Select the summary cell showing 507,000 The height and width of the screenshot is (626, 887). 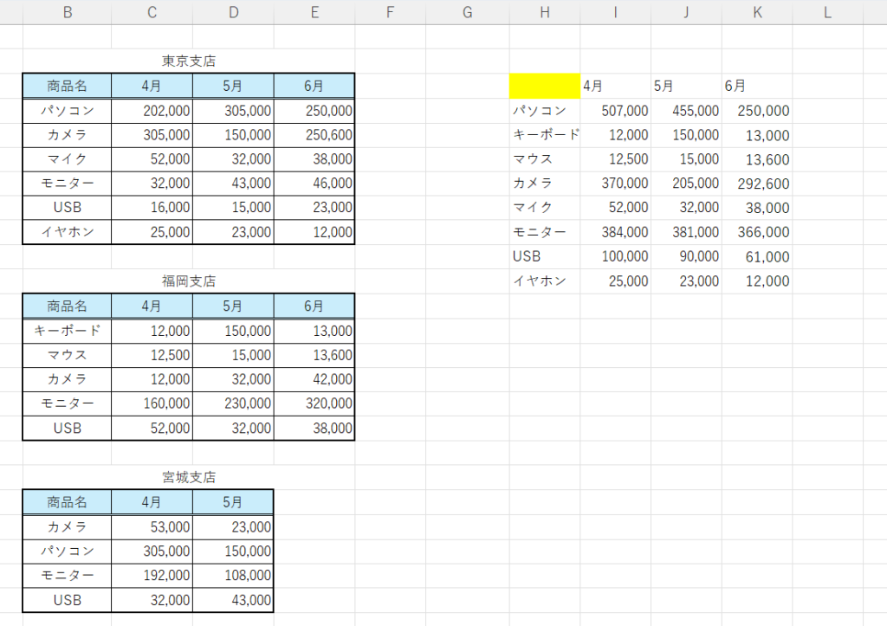click(616, 111)
